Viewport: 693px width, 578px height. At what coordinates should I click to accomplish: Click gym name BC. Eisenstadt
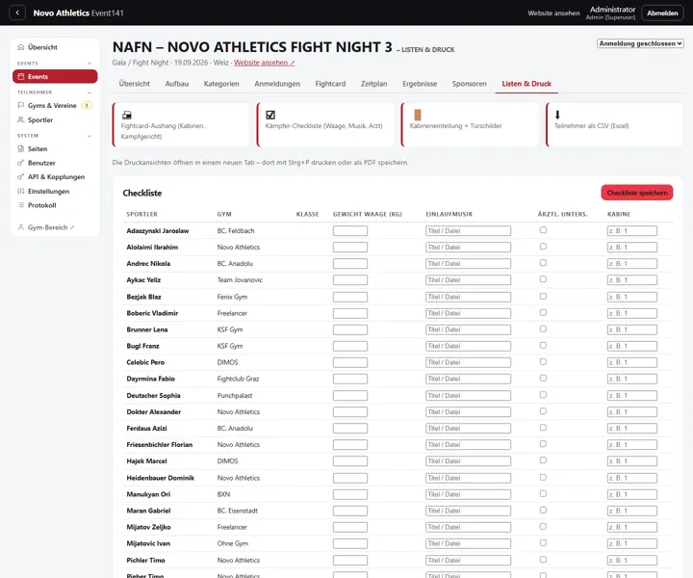point(238,511)
